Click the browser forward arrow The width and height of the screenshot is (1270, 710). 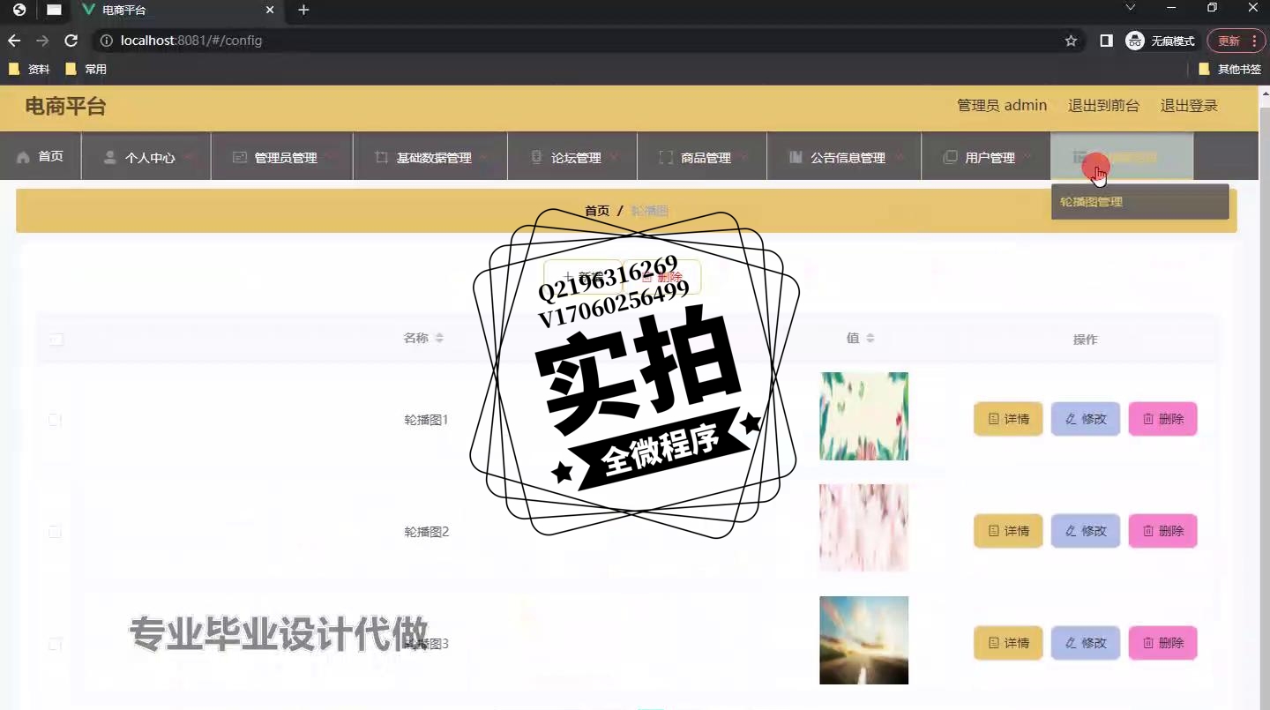click(x=42, y=41)
